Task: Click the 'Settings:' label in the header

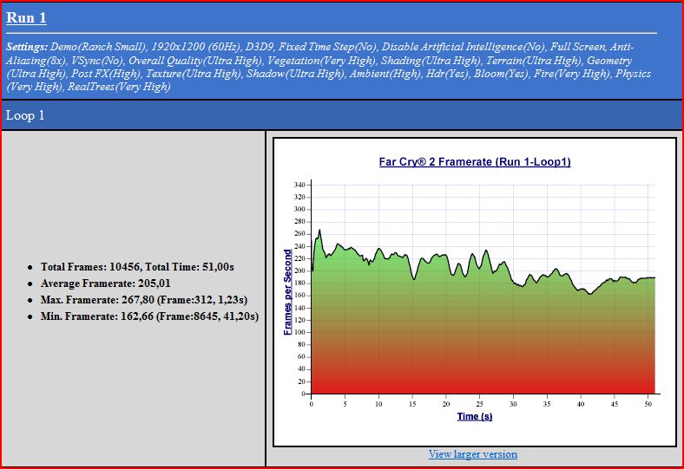Action: point(27,47)
